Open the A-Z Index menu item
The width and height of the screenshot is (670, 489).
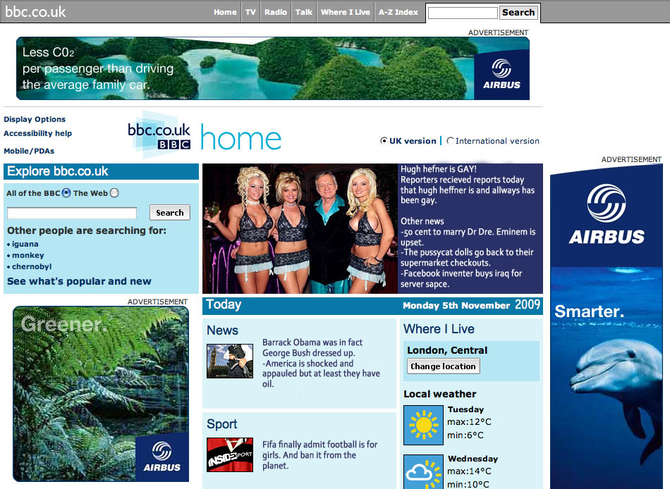[399, 12]
